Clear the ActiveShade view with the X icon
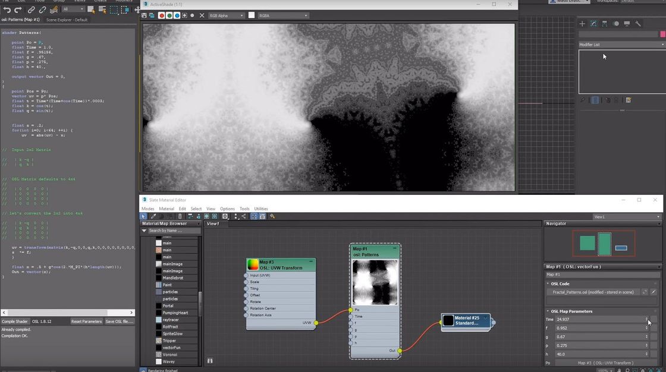The width and height of the screenshot is (666, 372). pos(201,15)
